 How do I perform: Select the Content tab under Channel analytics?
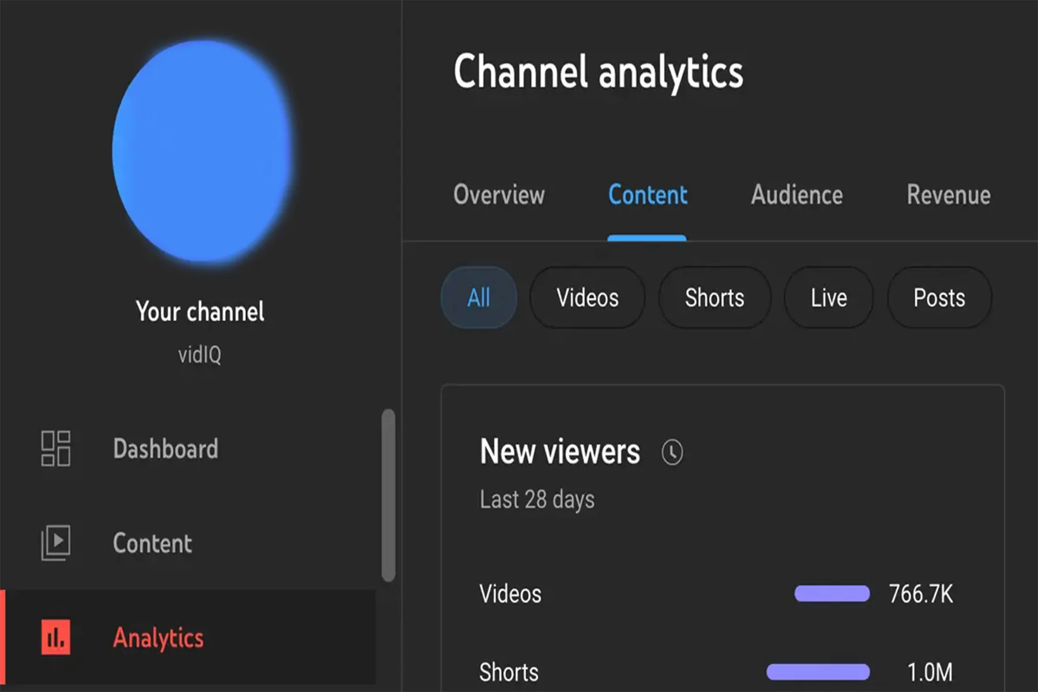pos(647,195)
